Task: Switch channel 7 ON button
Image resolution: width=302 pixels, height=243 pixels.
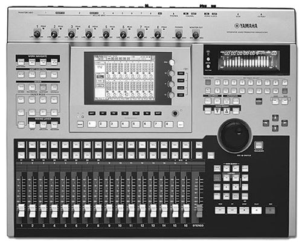Action: (x=87, y=155)
